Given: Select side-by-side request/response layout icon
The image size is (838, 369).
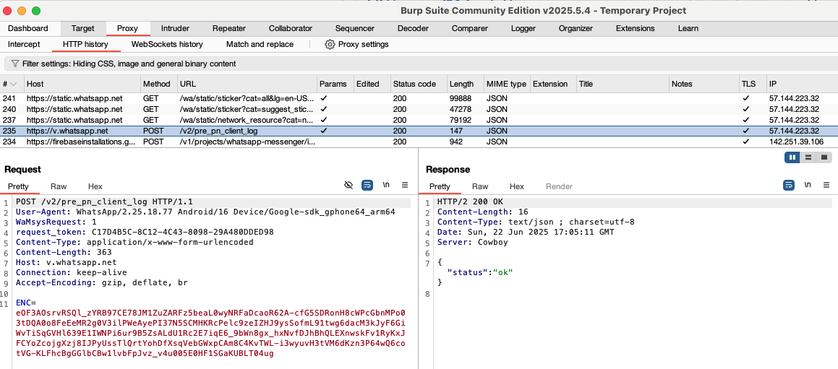Looking at the screenshot, I should pyautogui.click(x=792, y=157).
